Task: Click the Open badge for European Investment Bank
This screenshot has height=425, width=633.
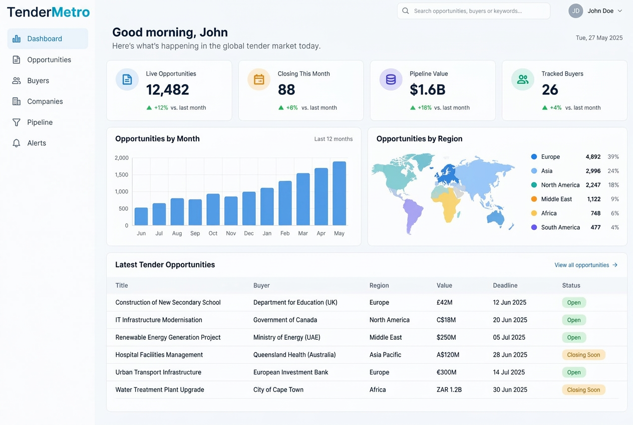Action: pos(574,372)
